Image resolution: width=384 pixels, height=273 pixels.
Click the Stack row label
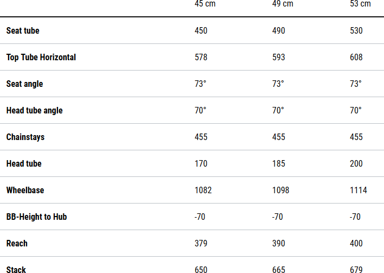[16, 269]
